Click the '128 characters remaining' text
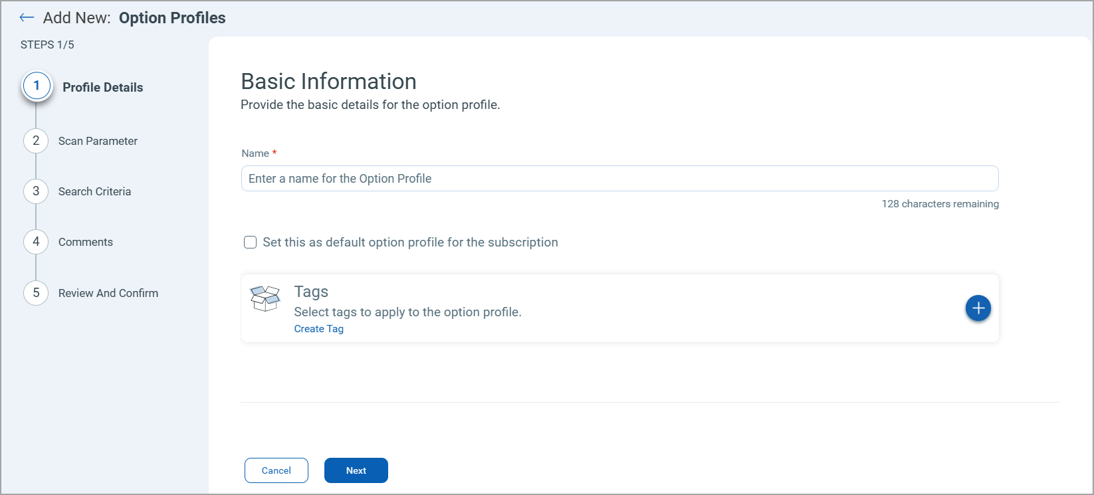Viewport: 1094px width, 495px height. coord(940,204)
